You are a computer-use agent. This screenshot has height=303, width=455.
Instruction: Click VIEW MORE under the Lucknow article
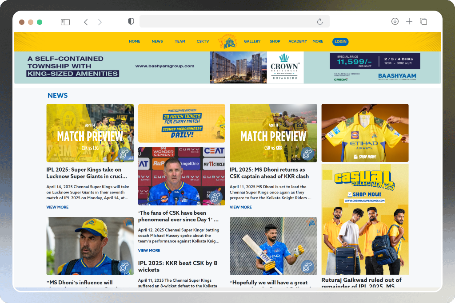click(x=57, y=207)
